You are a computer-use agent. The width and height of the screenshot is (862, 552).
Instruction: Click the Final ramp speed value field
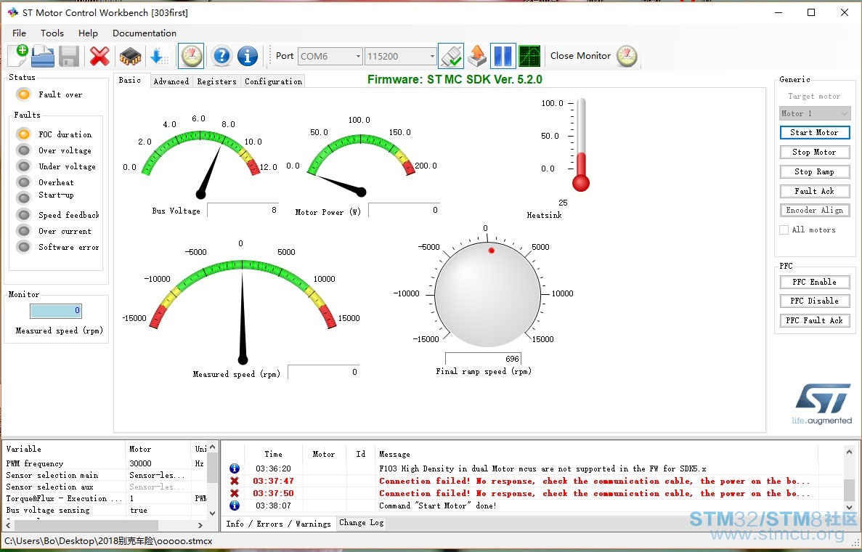click(x=483, y=359)
